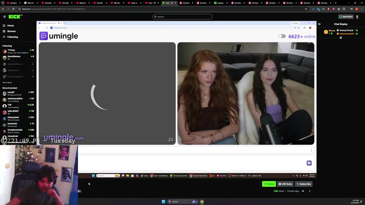Click the umingle send message arrow
The image size is (365, 205).
coord(309,163)
